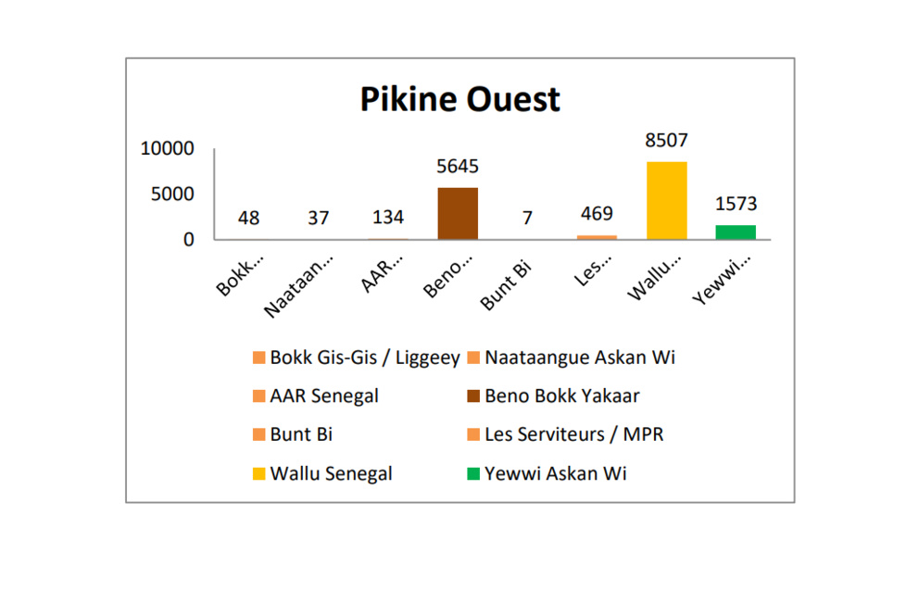Select legend text "Bokk Gis-Gis / Liggeey"
Viewport: 906px width, 590px height.
365,358
